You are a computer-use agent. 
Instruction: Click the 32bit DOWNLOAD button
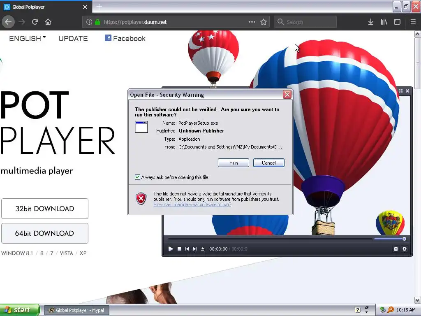tap(44, 209)
